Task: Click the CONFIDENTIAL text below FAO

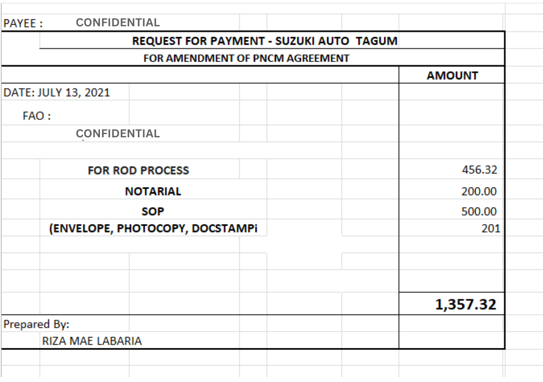Action: pos(118,134)
